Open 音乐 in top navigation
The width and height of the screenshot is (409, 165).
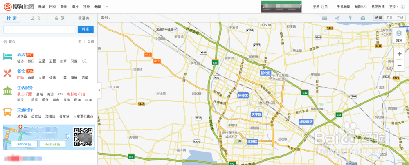click(64, 7)
